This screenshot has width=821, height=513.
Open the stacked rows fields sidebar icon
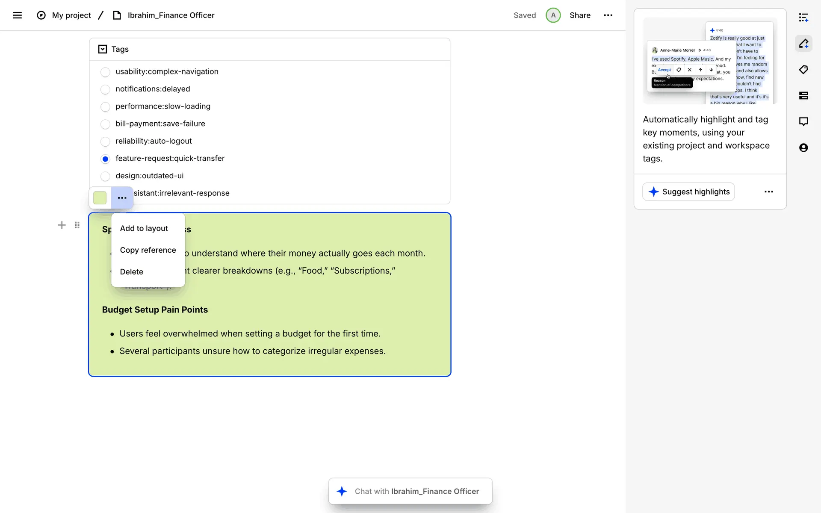click(803, 95)
